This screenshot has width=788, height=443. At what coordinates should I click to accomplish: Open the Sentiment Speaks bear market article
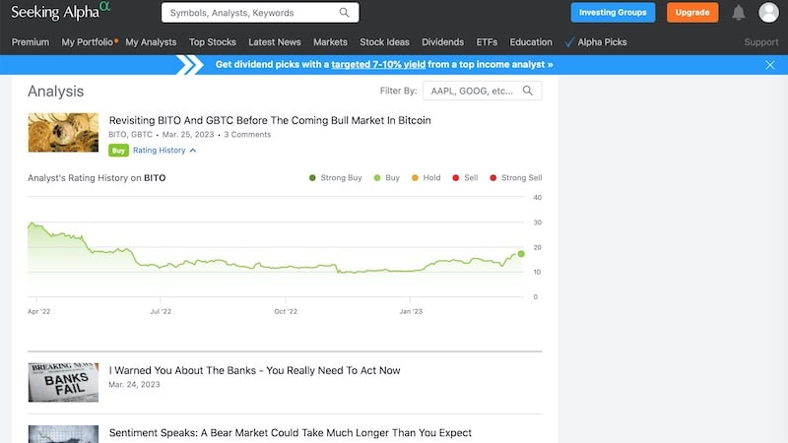290,433
